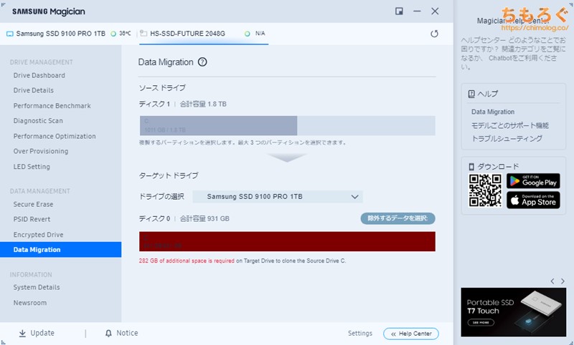Open Secure Erase page

pos(33,204)
